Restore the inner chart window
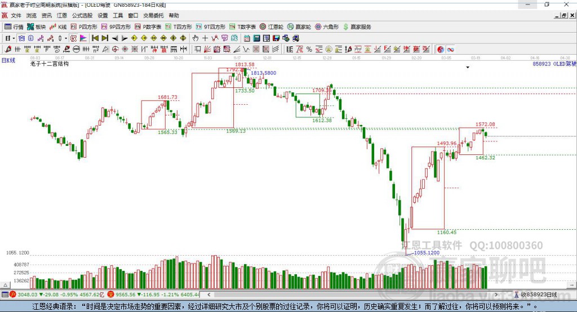 (x=564, y=15)
